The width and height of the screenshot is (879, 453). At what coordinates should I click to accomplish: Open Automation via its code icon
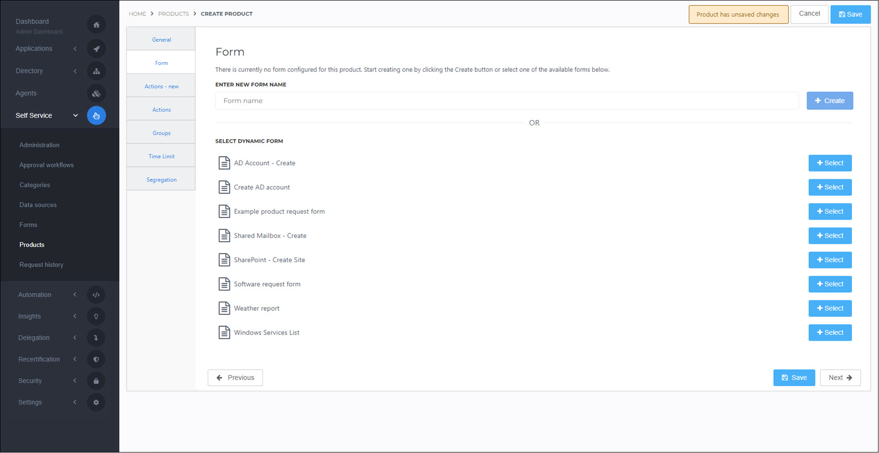tap(96, 295)
